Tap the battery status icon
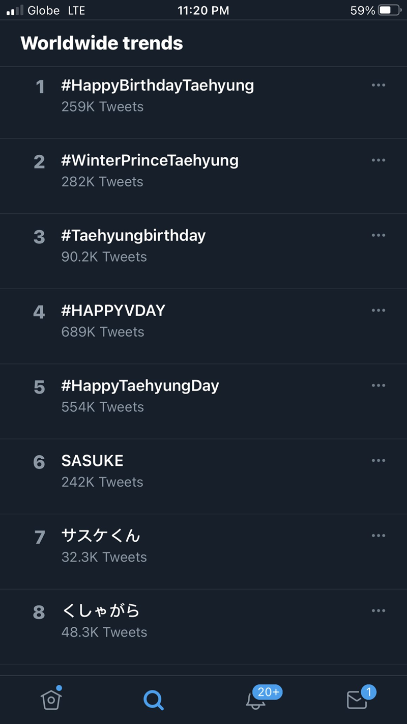This screenshot has height=724, width=407. [x=390, y=10]
